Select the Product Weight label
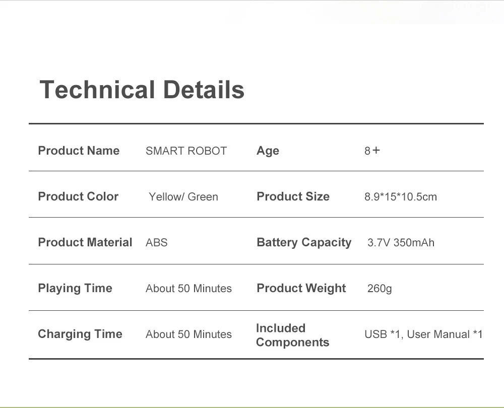Image resolution: width=504 pixels, height=408 pixels. pyautogui.click(x=301, y=289)
